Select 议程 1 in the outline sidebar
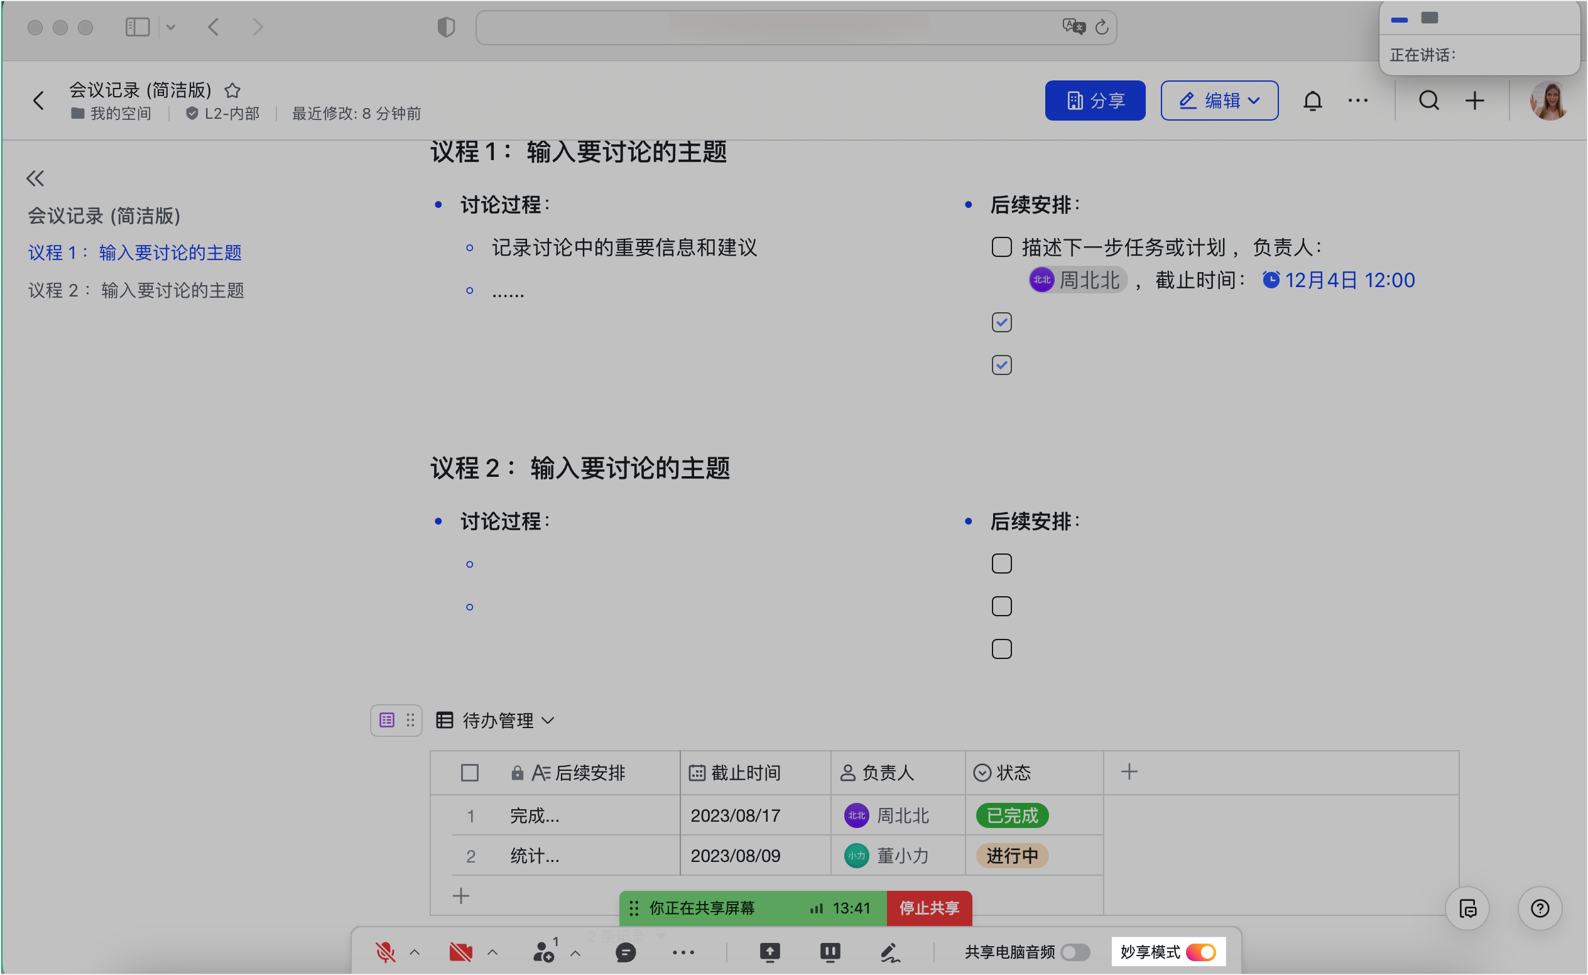 (x=134, y=253)
